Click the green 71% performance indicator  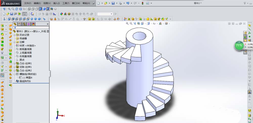[x=239, y=46]
